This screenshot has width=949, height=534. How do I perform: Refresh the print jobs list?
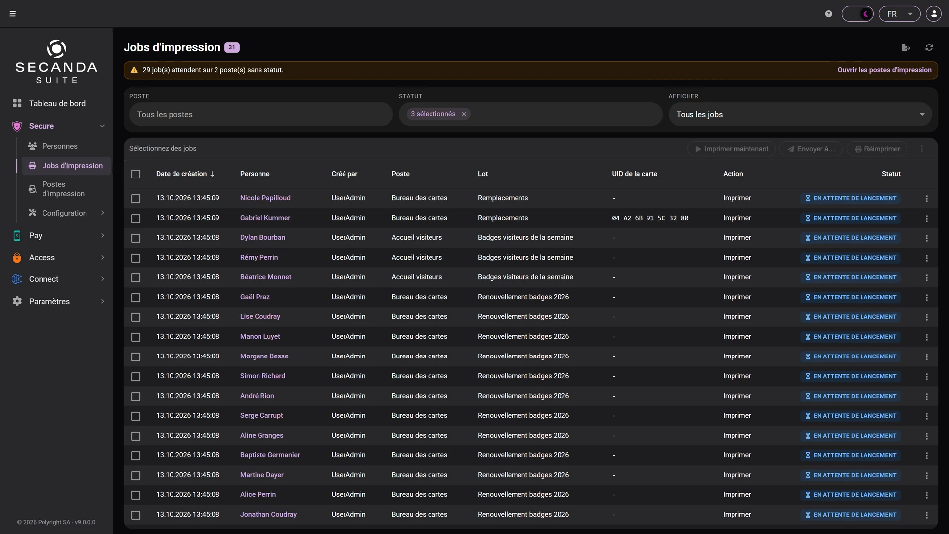(929, 47)
